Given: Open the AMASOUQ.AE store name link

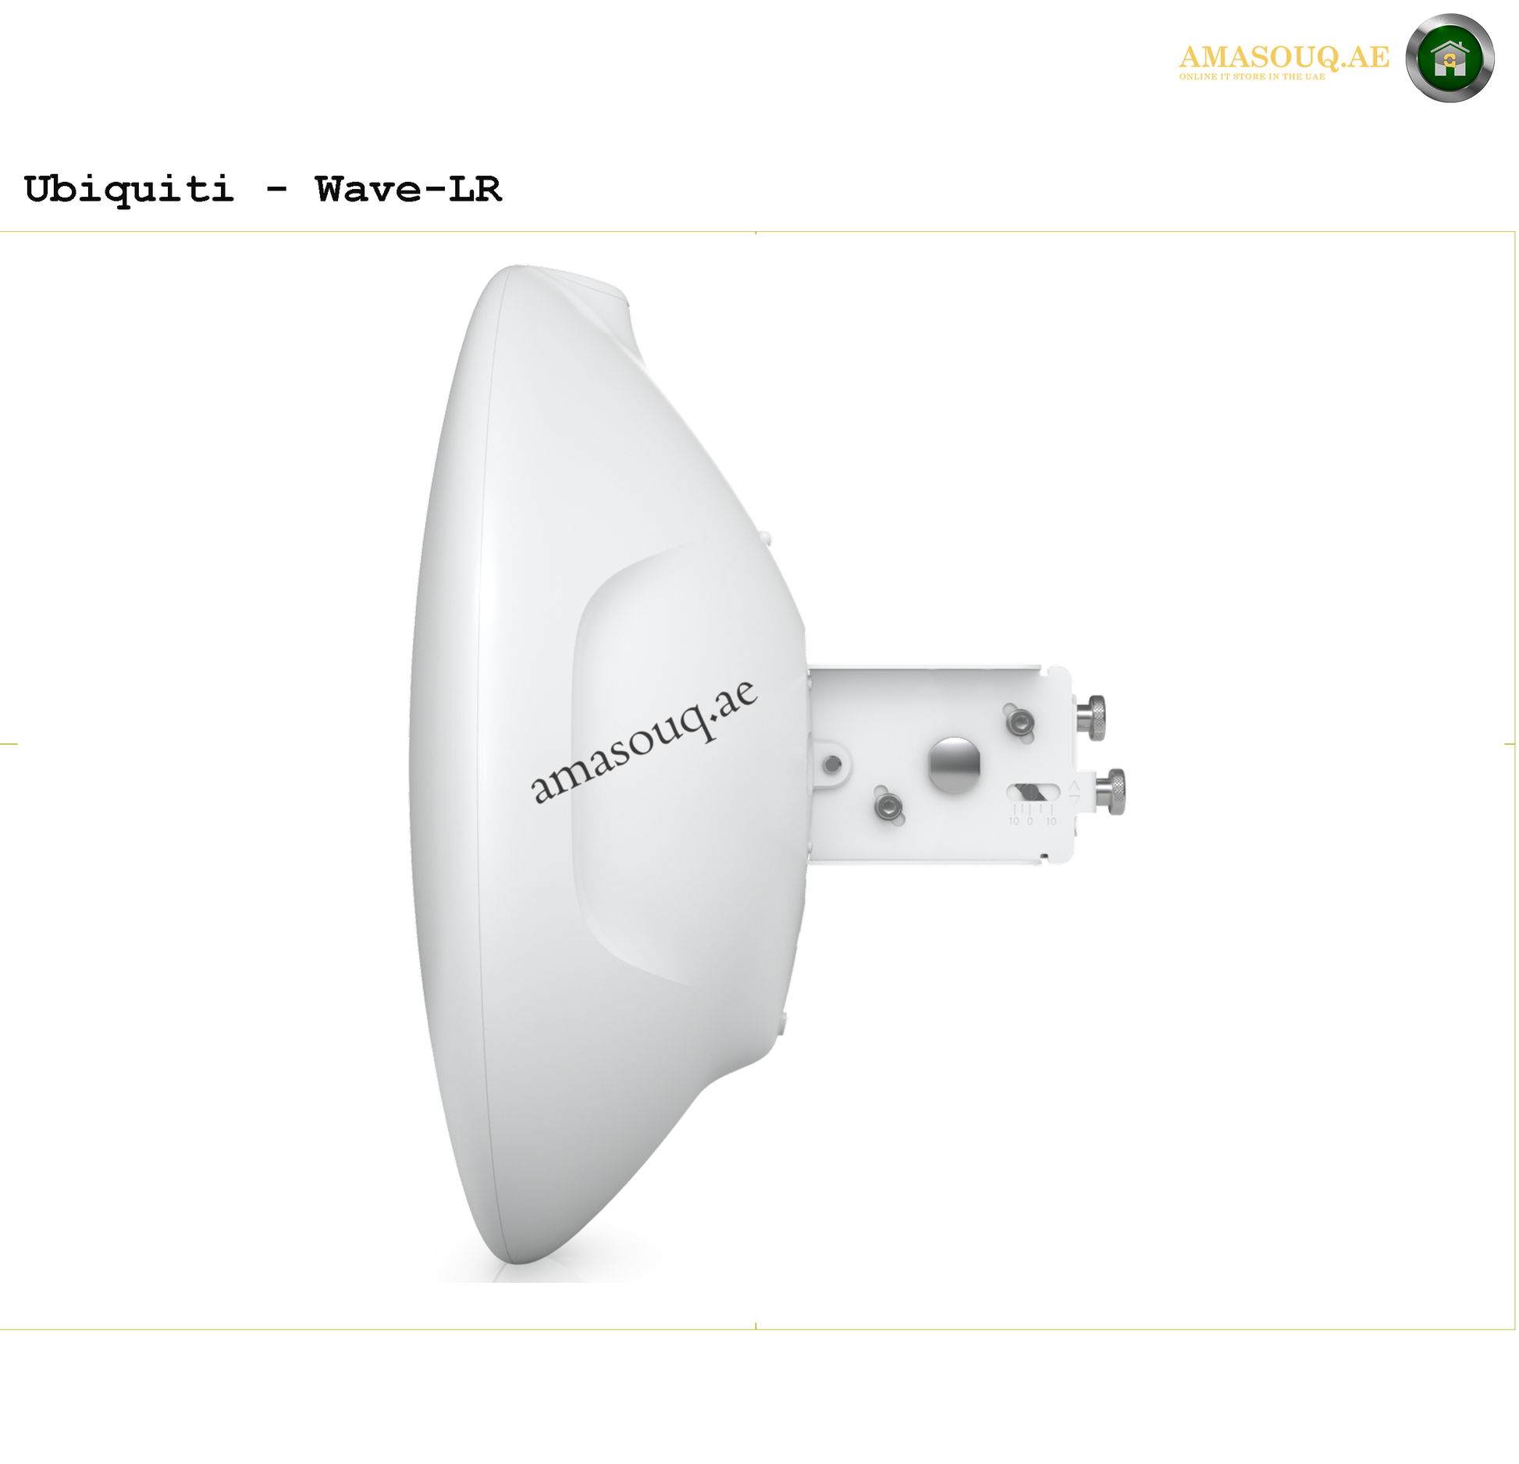Looking at the screenshot, I should 1283,57.
